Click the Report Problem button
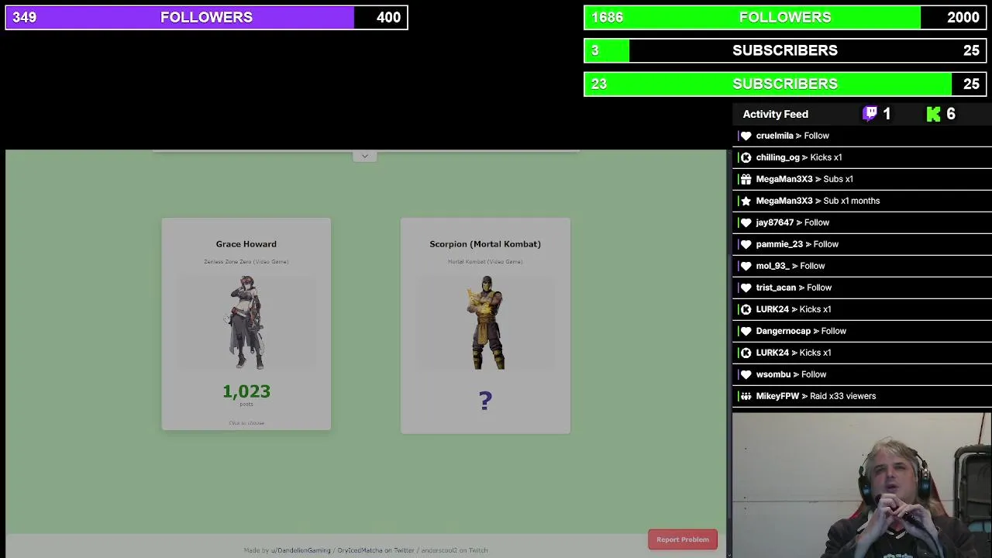The height and width of the screenshot is (558, 992). 683,539
